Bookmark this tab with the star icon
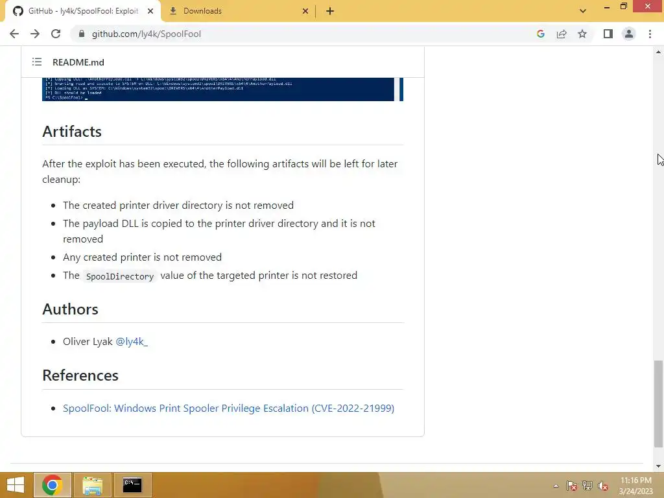Screen dimensions: 664x498 (x=582, y=34)
